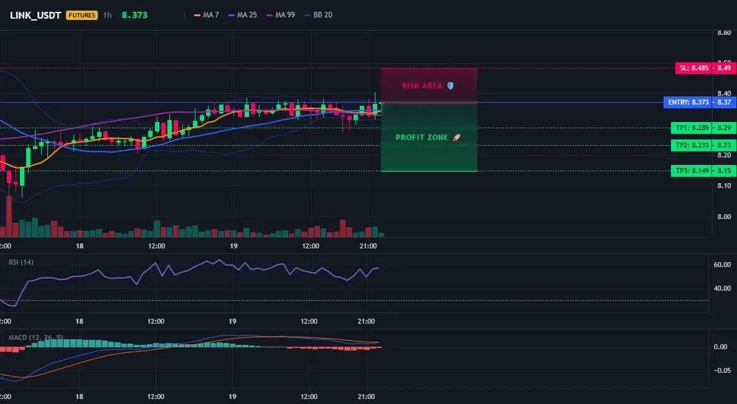Click the blue MA 25 legend marker

(232, 15)
